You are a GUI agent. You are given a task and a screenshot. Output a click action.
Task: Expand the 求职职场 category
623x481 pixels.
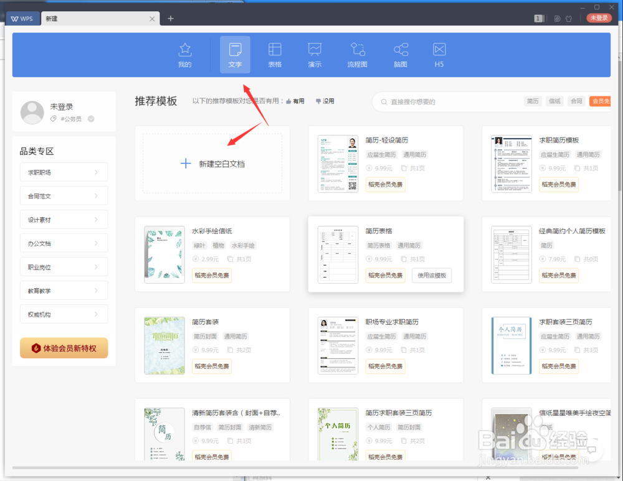pyautogui.click(x=64, y=172)
